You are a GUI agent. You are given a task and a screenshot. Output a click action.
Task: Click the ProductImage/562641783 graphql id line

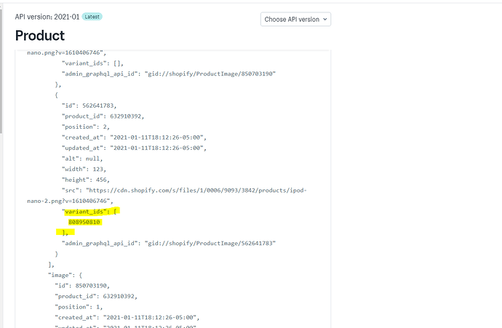click(169, 243)
